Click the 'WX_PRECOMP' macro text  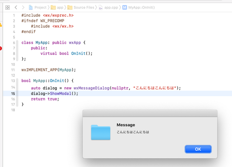pos(52,21)
